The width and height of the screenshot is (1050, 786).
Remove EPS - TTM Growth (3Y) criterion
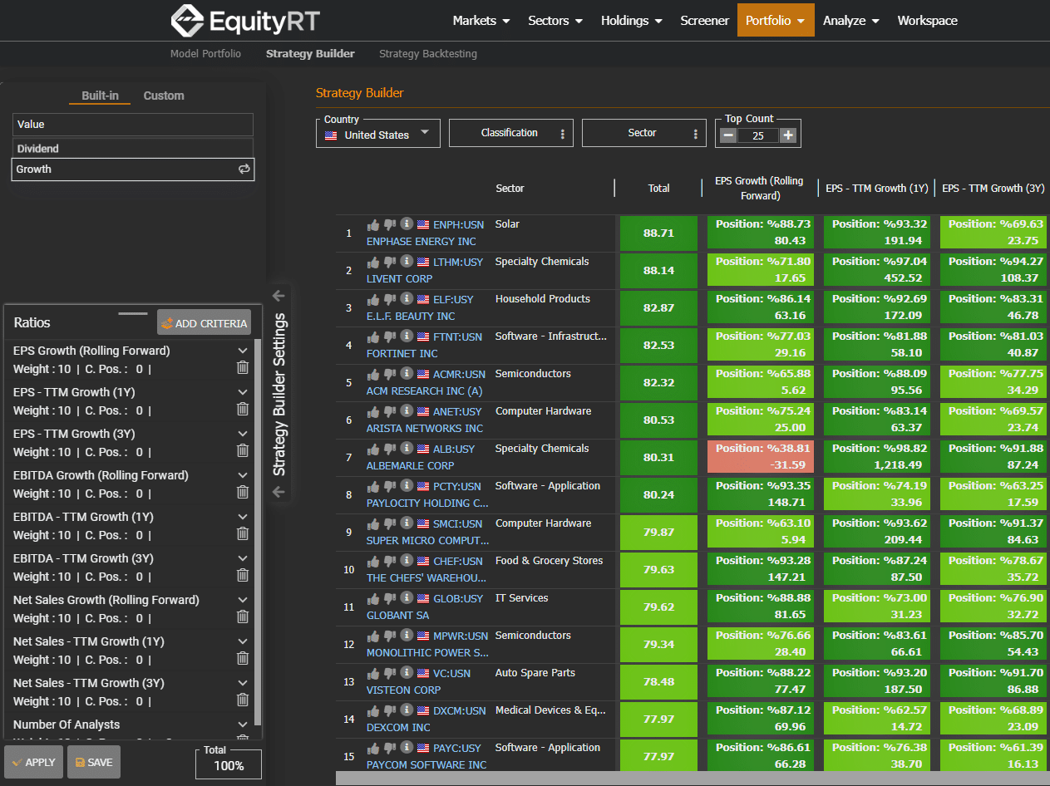pos(243,450)
